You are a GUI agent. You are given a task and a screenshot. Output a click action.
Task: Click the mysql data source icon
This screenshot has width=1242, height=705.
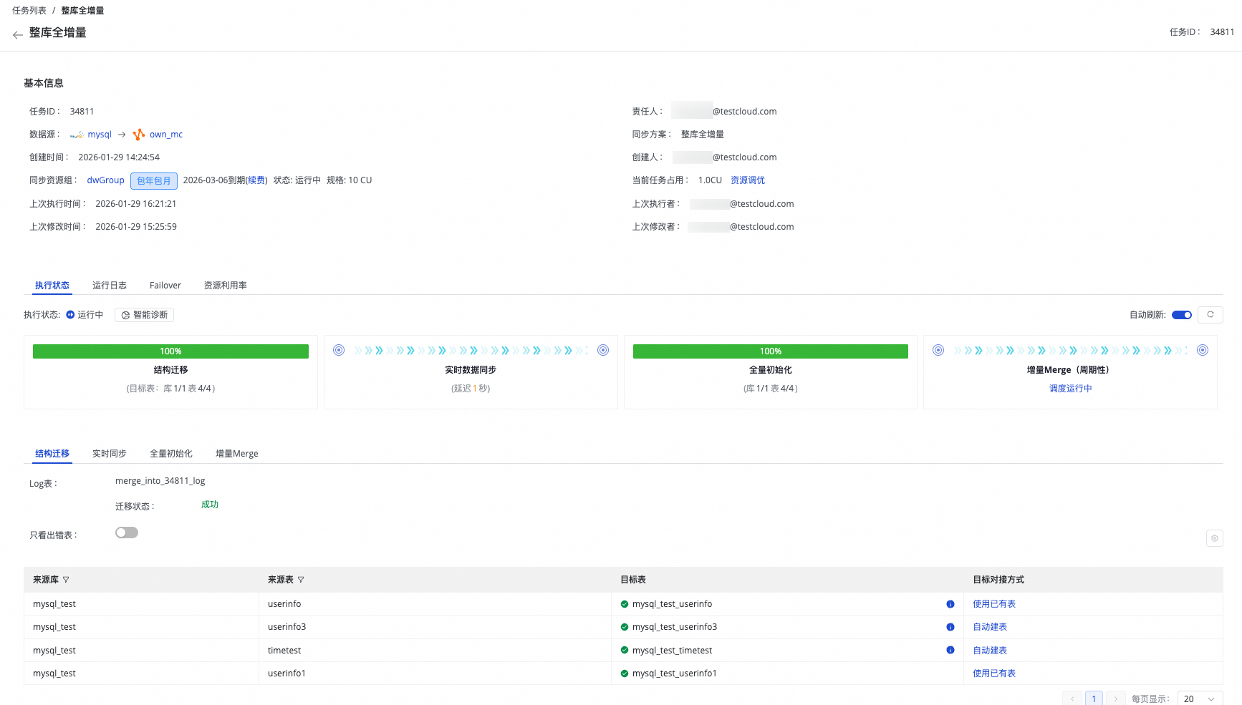(77, 135)
